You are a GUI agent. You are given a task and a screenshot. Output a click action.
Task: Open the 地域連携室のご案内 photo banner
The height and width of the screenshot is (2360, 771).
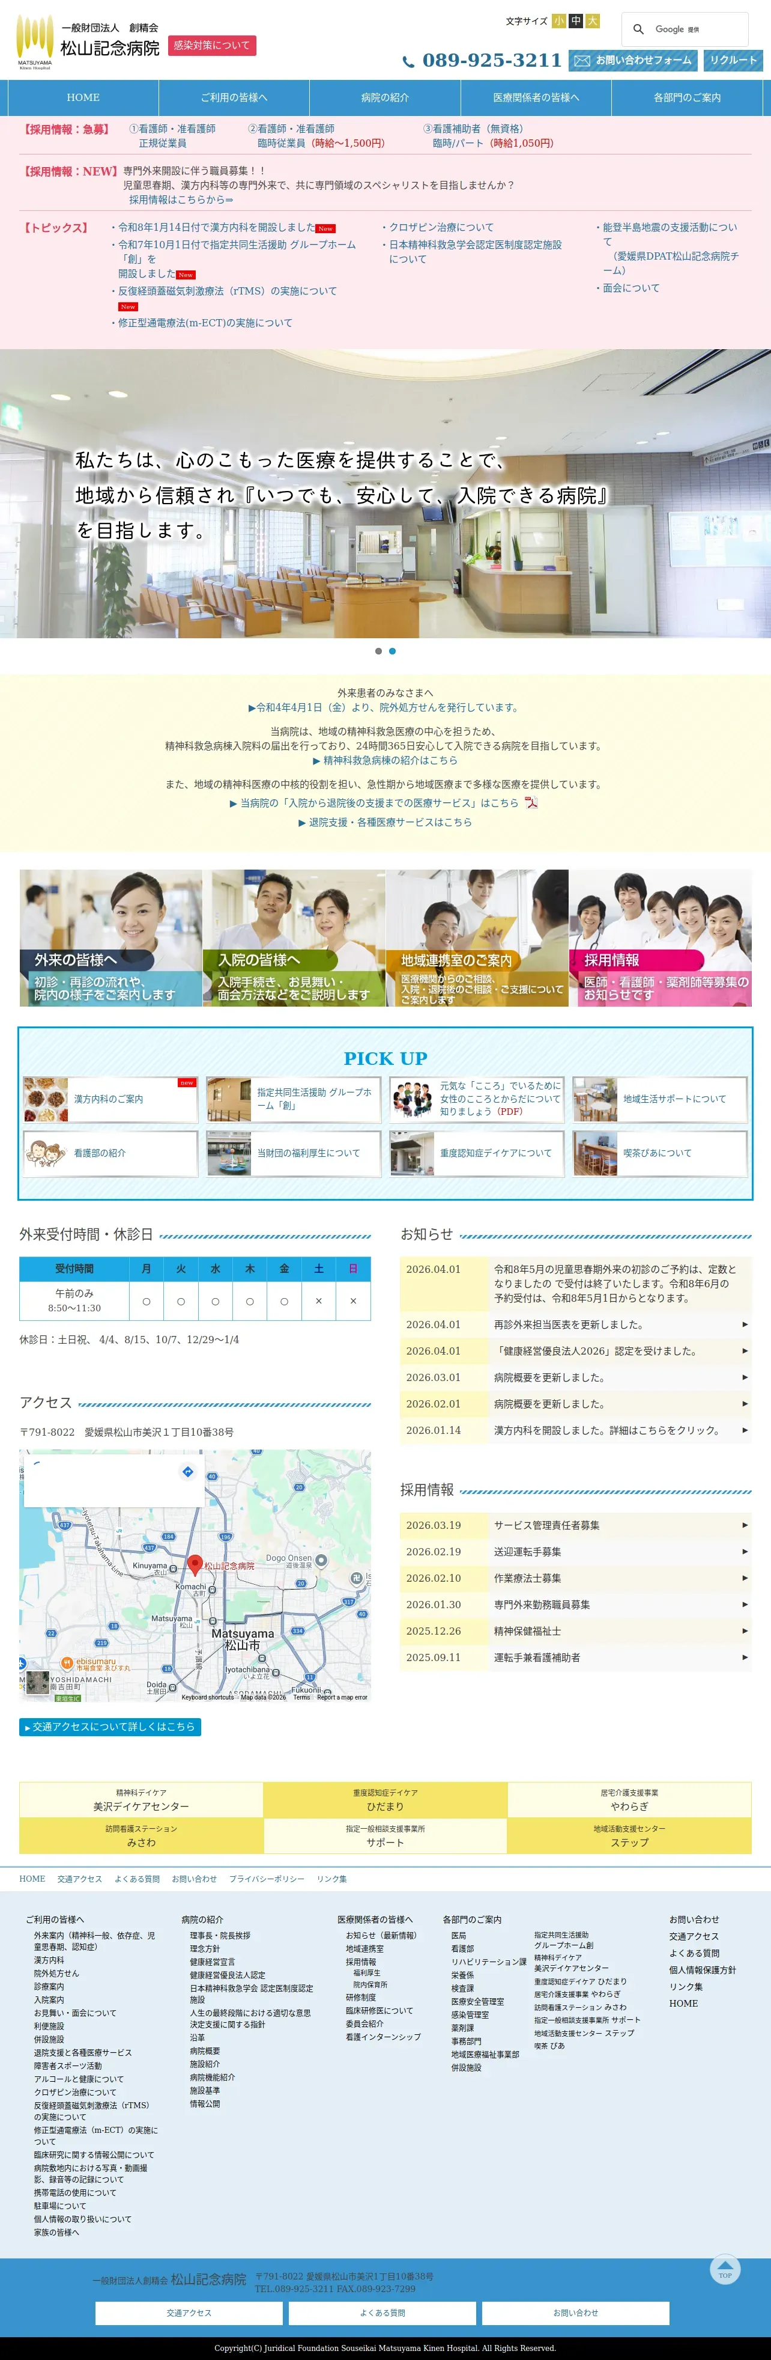pyautogui.click(x=477, y=938)
